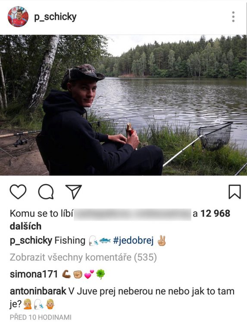Expand Zobrazit všechny komentáře (535)
The image size is (247, 332).
[x=83, y=258]
